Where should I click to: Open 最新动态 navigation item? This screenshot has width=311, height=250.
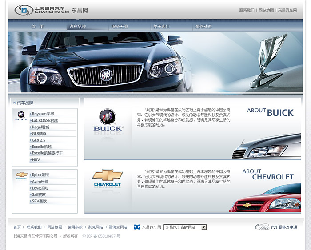pyautogui.click(x=203, y=27)
